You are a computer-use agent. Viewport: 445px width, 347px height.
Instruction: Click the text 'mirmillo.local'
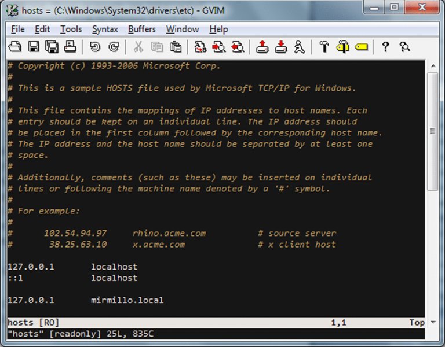pyautogui.click(x=127, y=300)
